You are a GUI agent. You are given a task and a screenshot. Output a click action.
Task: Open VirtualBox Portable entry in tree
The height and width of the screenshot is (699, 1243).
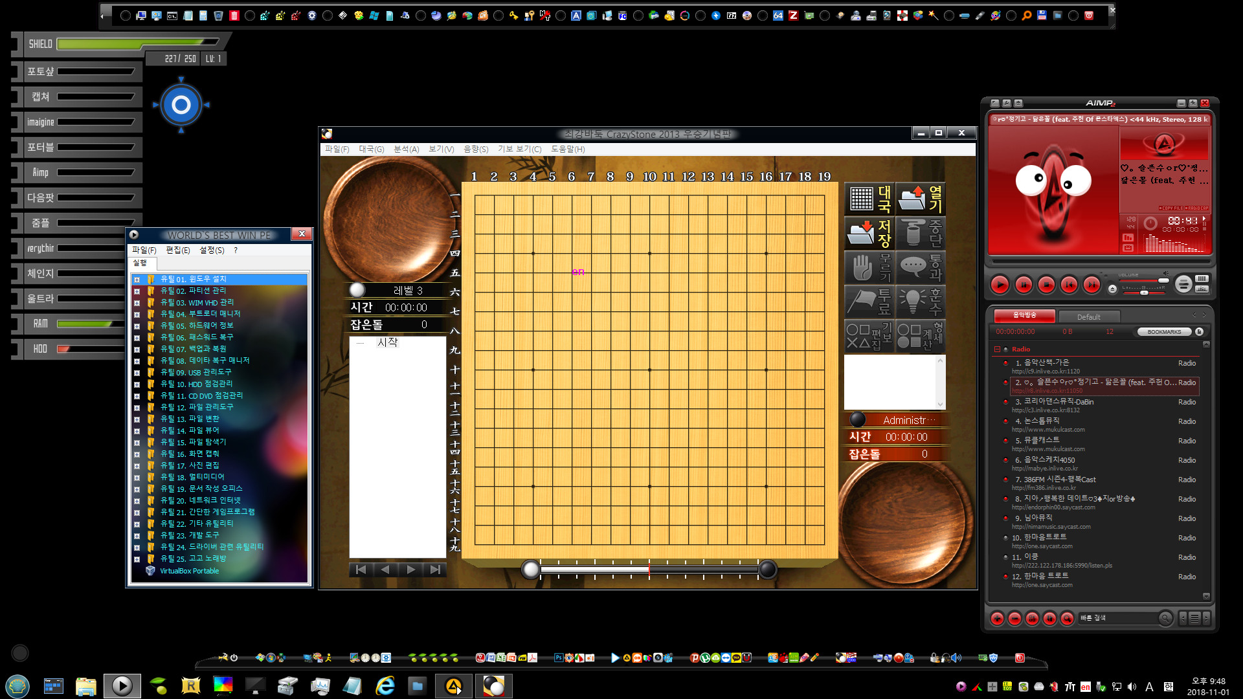click(189, 571)
